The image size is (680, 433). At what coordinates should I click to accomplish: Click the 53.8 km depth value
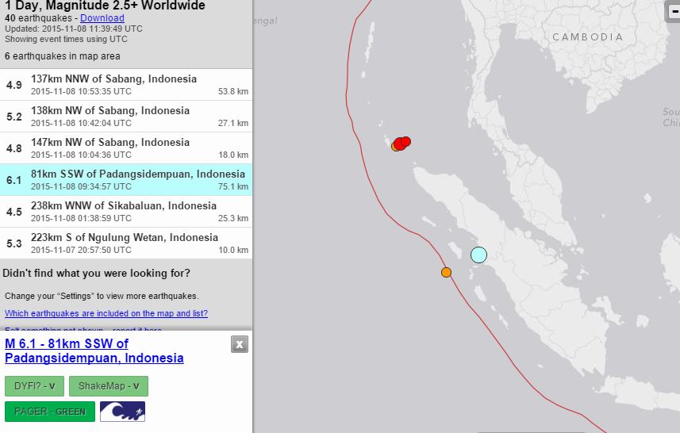click(233, 91)
